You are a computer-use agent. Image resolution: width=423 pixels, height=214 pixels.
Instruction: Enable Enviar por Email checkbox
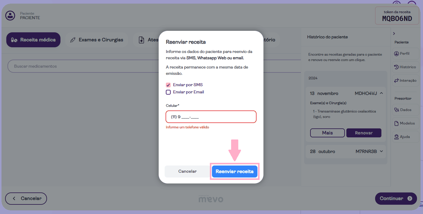pos(168,92)
